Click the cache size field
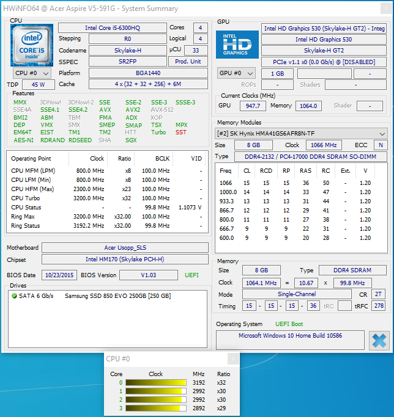 click(x=148, y=84)
